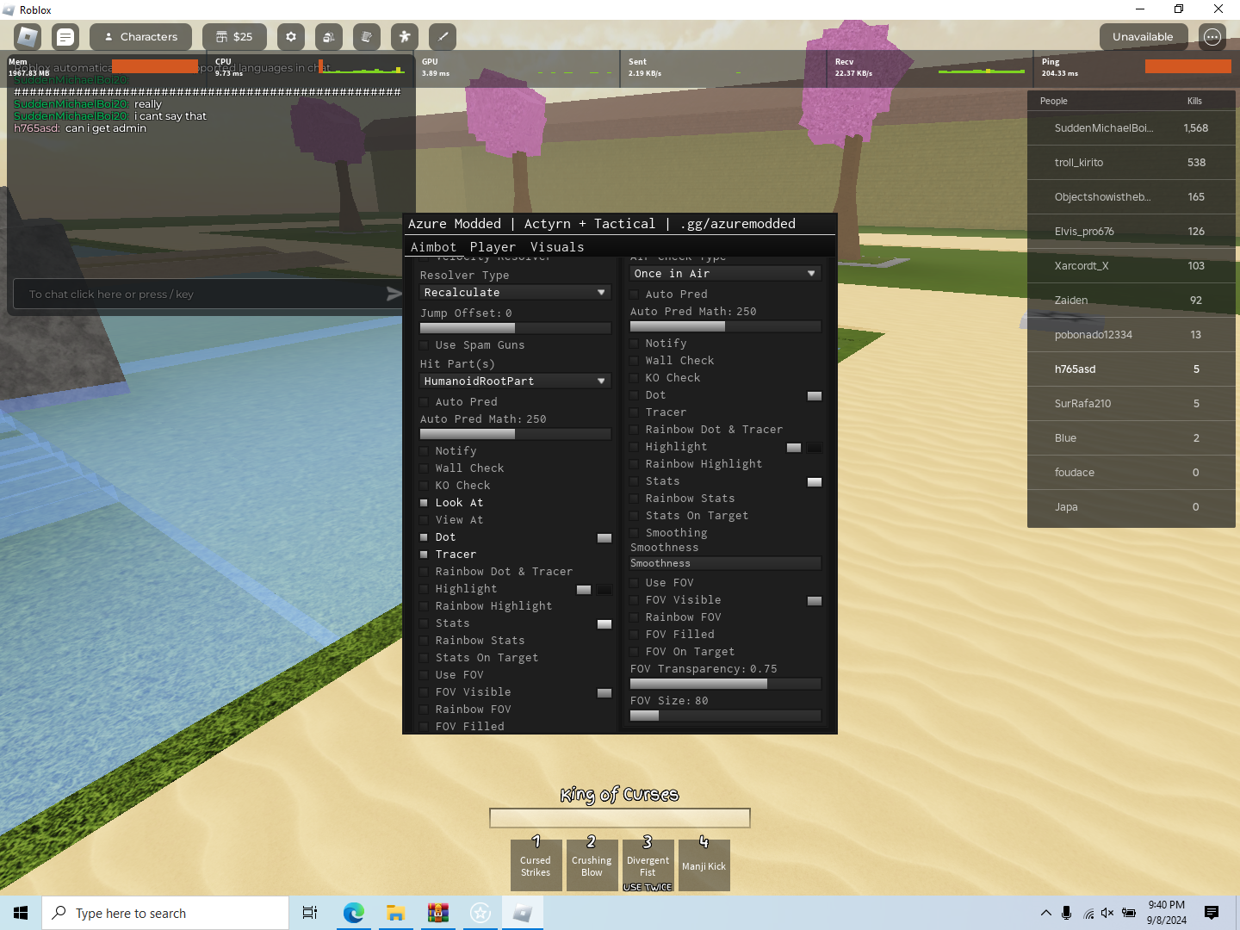Image resolution: width=1240 pixels, height=930 pixels.
Task: Click the Unavailable button
Action: click(1143, 37)
